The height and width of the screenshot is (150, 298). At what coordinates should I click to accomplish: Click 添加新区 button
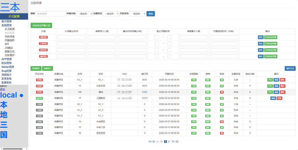[36, 68]
